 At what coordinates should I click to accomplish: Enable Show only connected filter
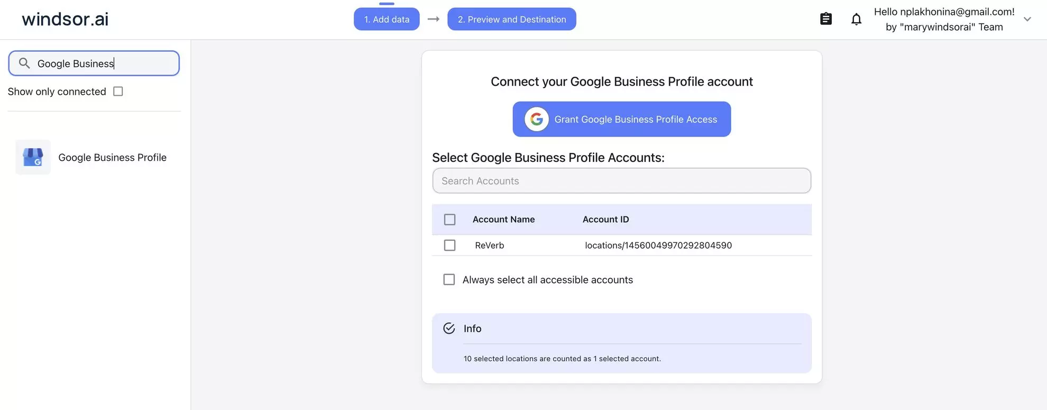(x=117, y=91)
